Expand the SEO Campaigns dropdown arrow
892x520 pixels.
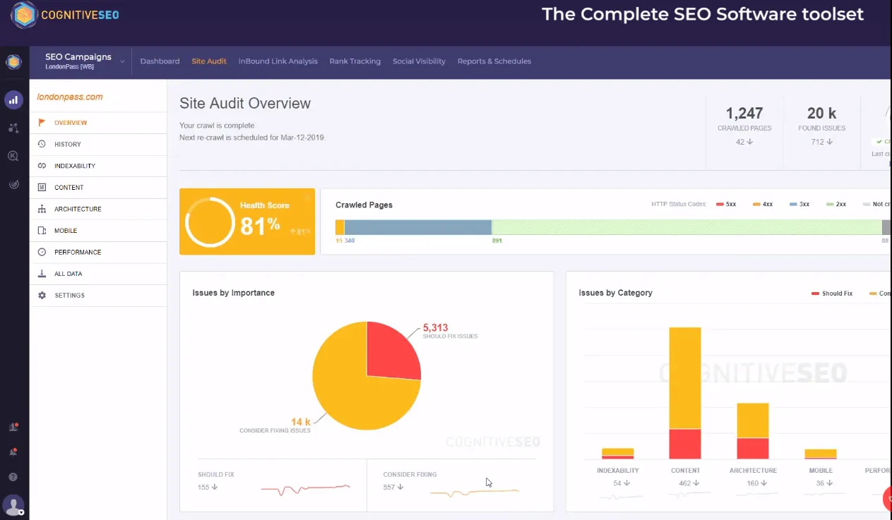122,62
